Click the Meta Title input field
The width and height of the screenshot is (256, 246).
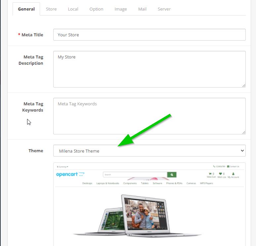click(149, 35)
